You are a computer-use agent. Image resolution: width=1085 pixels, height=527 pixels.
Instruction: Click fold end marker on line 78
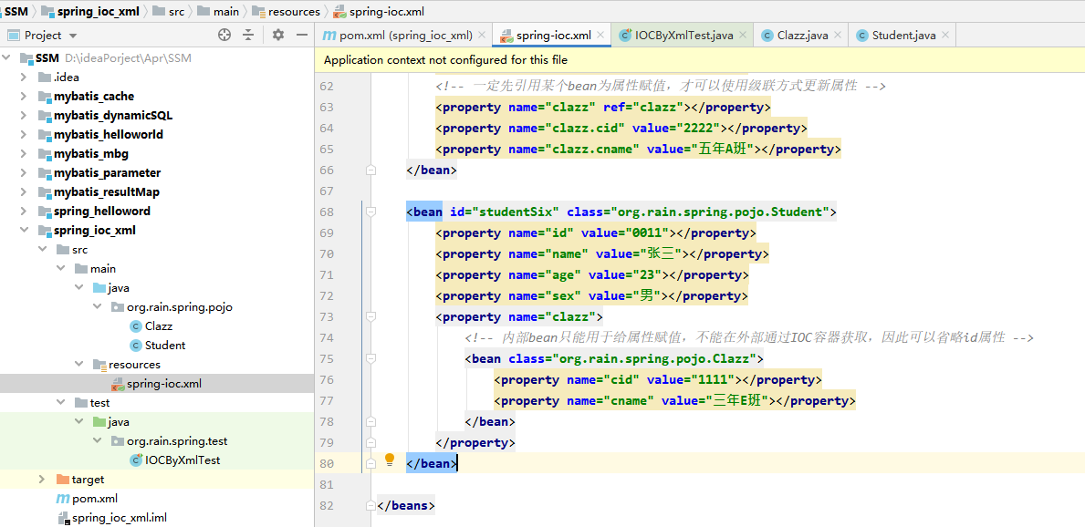click(x=371, y=422)
